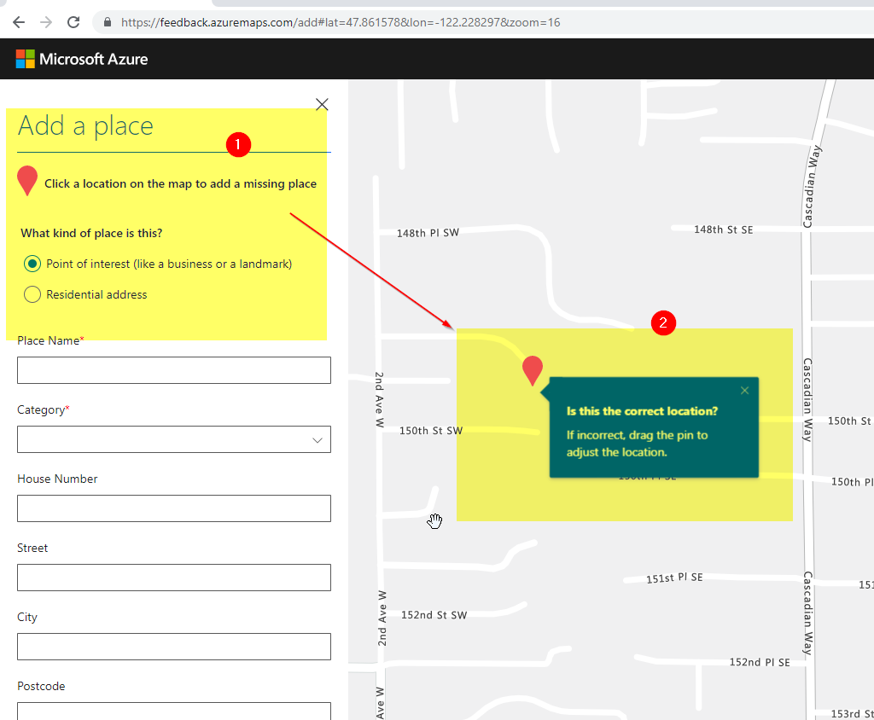Click the Street input field
The image size is (874, 720).
(174, 577)
